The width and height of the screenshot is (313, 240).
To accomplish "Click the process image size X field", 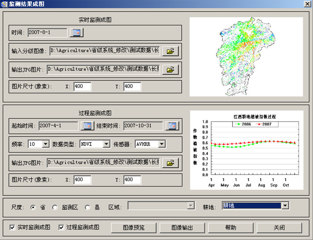I will 83,180.
